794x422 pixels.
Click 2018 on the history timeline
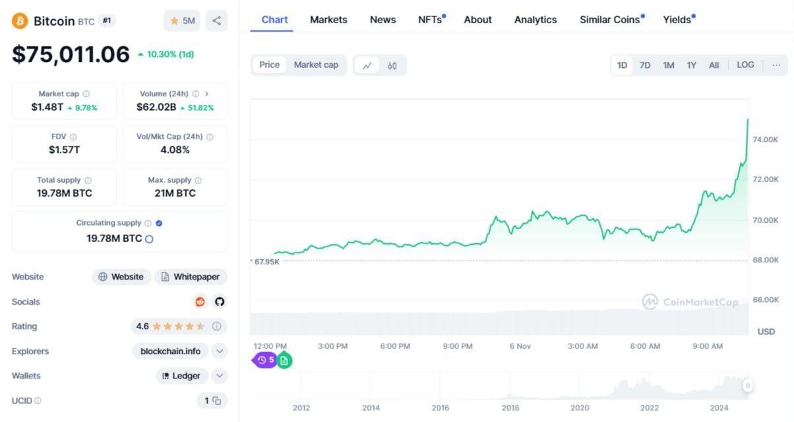[x=510, y=407]
